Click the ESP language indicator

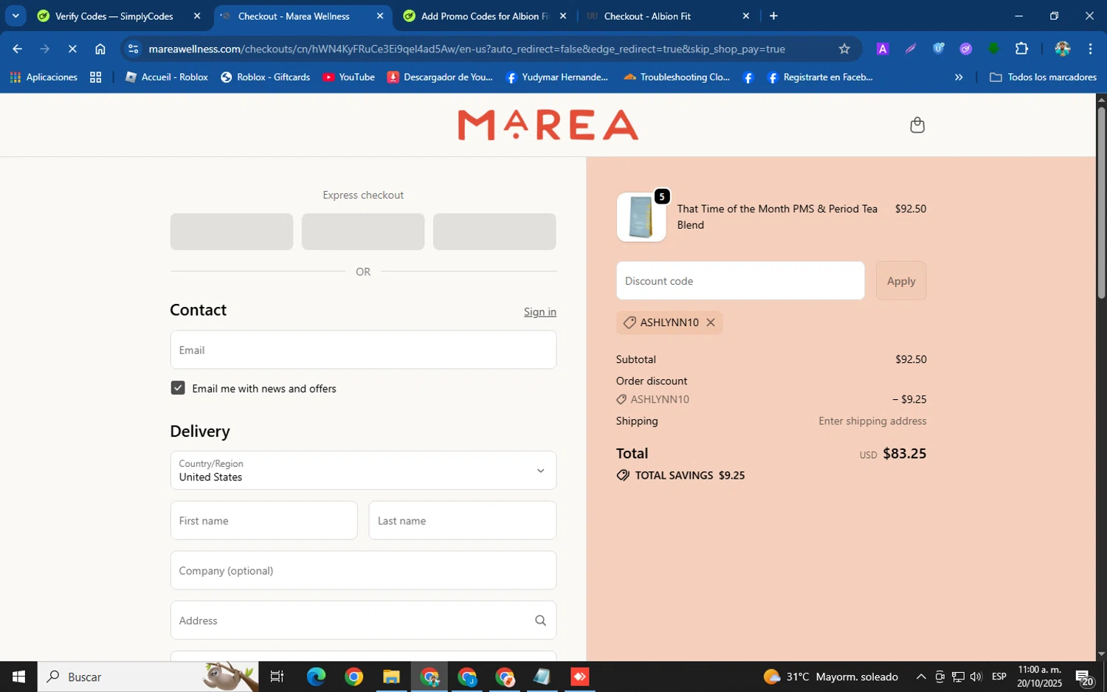pyautogui.click(x=999, y=677)
